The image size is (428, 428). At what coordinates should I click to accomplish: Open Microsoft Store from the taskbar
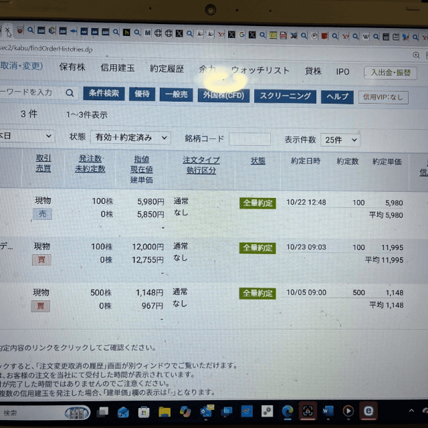[144, 412]
